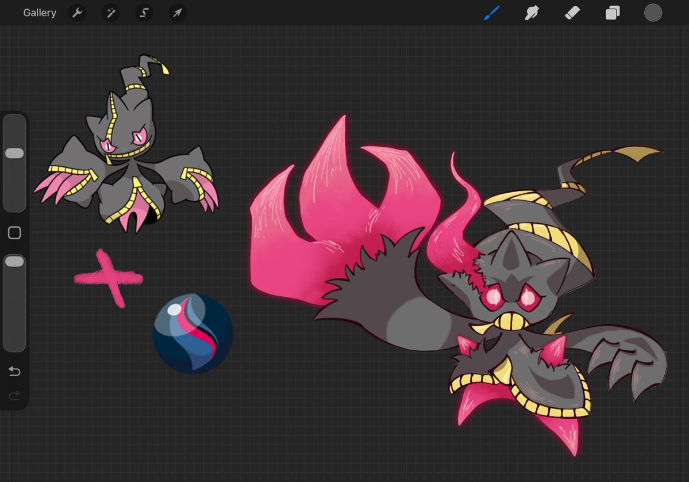This screenshot has height=482, width=689.
Task: Select the Smudge tool
Action: tap(532, 13)
